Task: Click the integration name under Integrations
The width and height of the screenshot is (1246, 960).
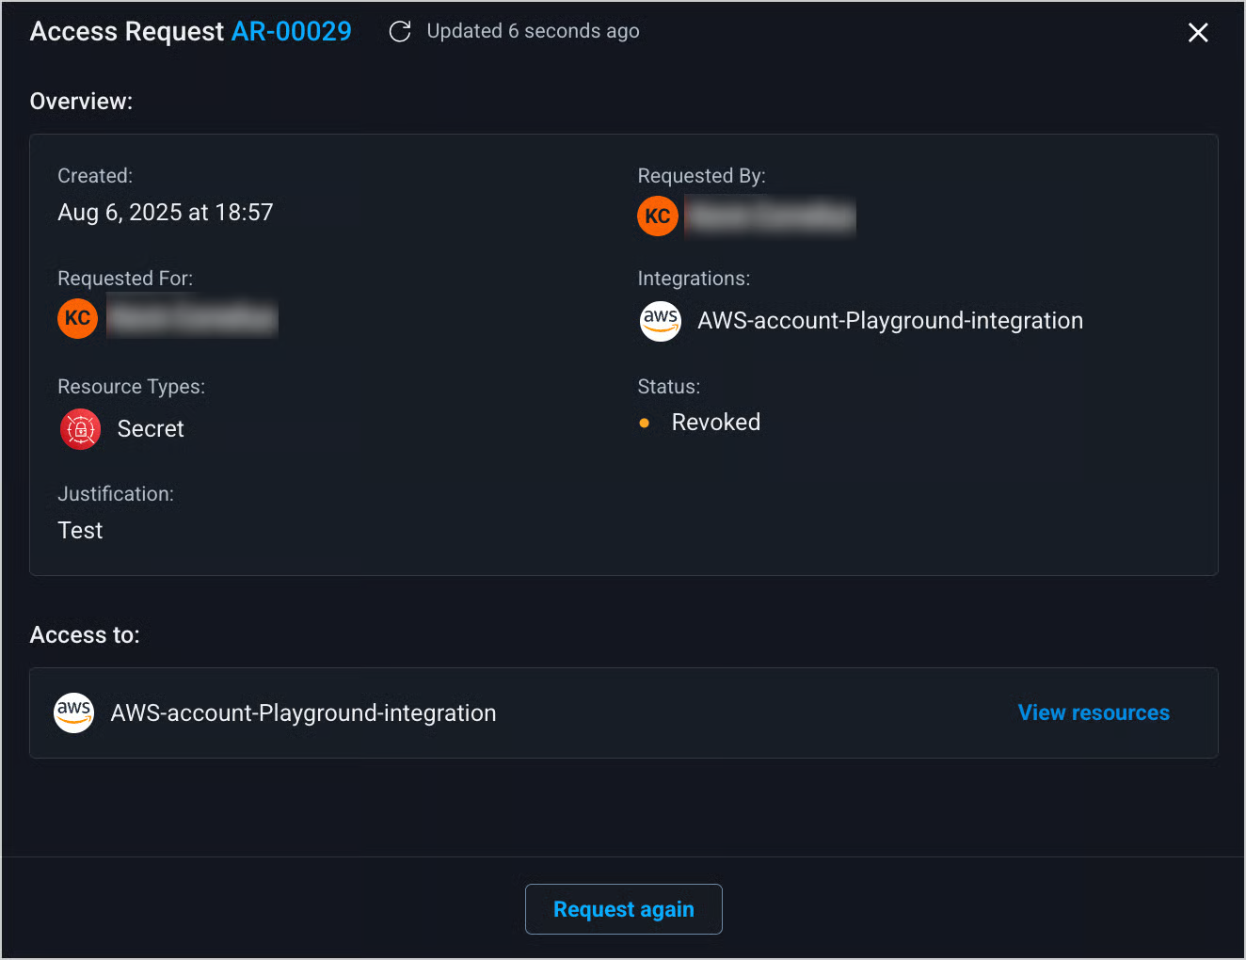Action: (x=889, y=321)
